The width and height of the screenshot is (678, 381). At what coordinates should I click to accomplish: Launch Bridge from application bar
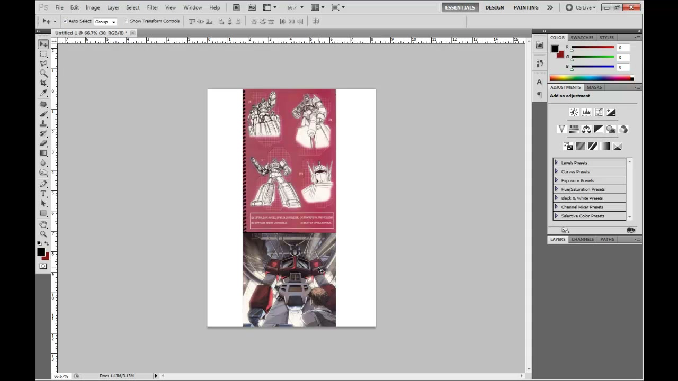click(x=236, y=7)
